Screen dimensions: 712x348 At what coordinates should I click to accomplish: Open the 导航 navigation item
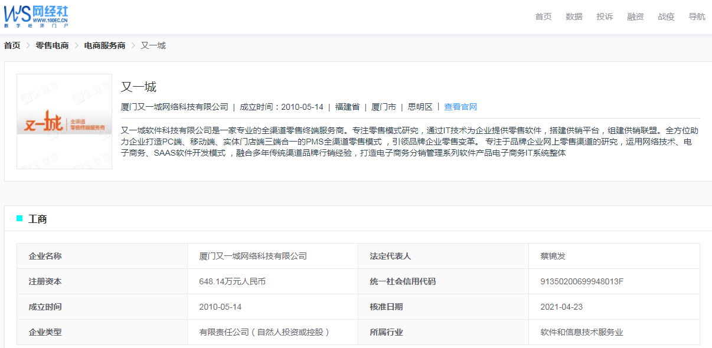[697, 17]
